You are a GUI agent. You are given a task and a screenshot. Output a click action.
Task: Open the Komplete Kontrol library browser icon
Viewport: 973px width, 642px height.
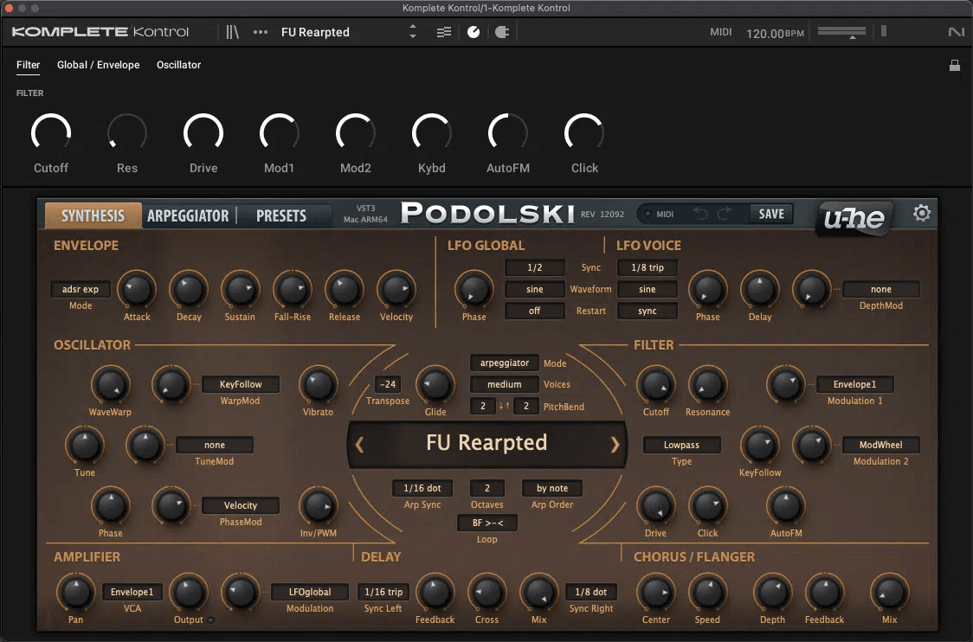coord(232,32)
